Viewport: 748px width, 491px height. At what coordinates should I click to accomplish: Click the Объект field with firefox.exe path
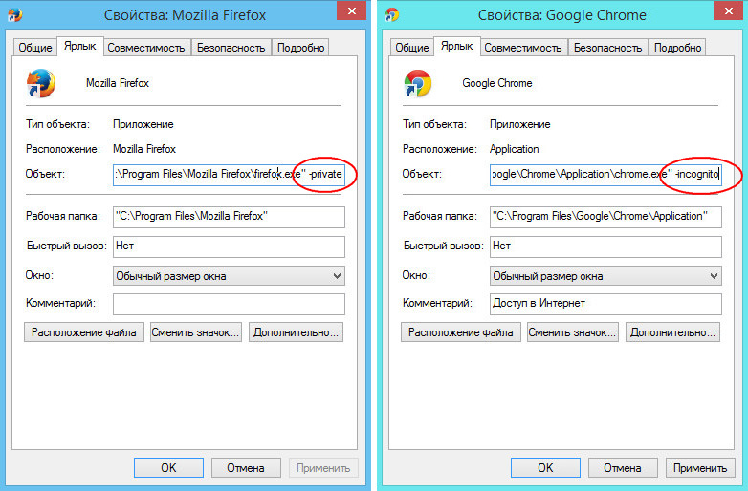point(229,174)
